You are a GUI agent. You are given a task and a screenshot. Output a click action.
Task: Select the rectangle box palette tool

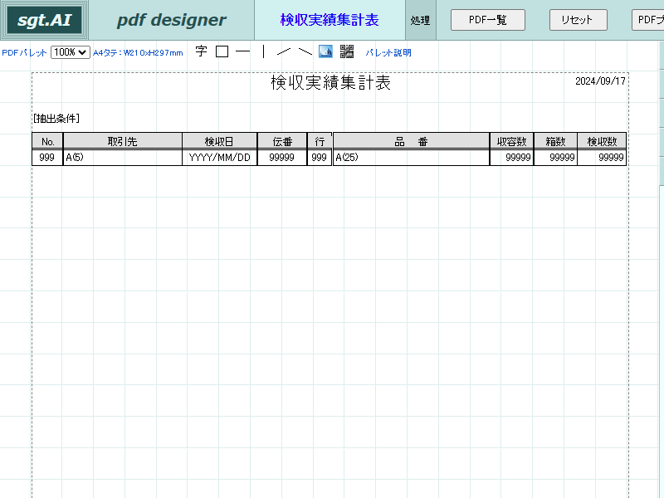[x=222, y=51]
